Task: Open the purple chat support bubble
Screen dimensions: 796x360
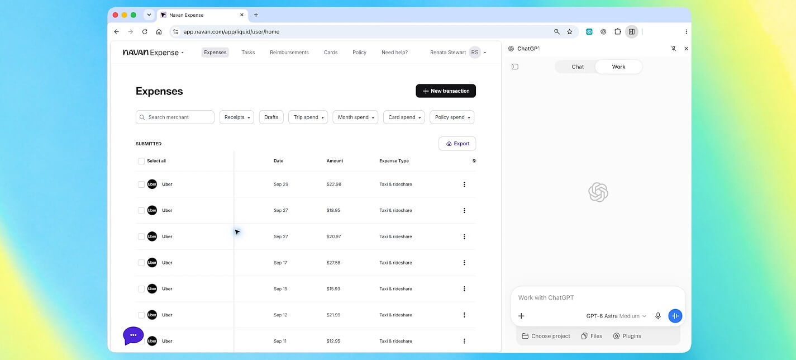Action: tap(133, 335)
